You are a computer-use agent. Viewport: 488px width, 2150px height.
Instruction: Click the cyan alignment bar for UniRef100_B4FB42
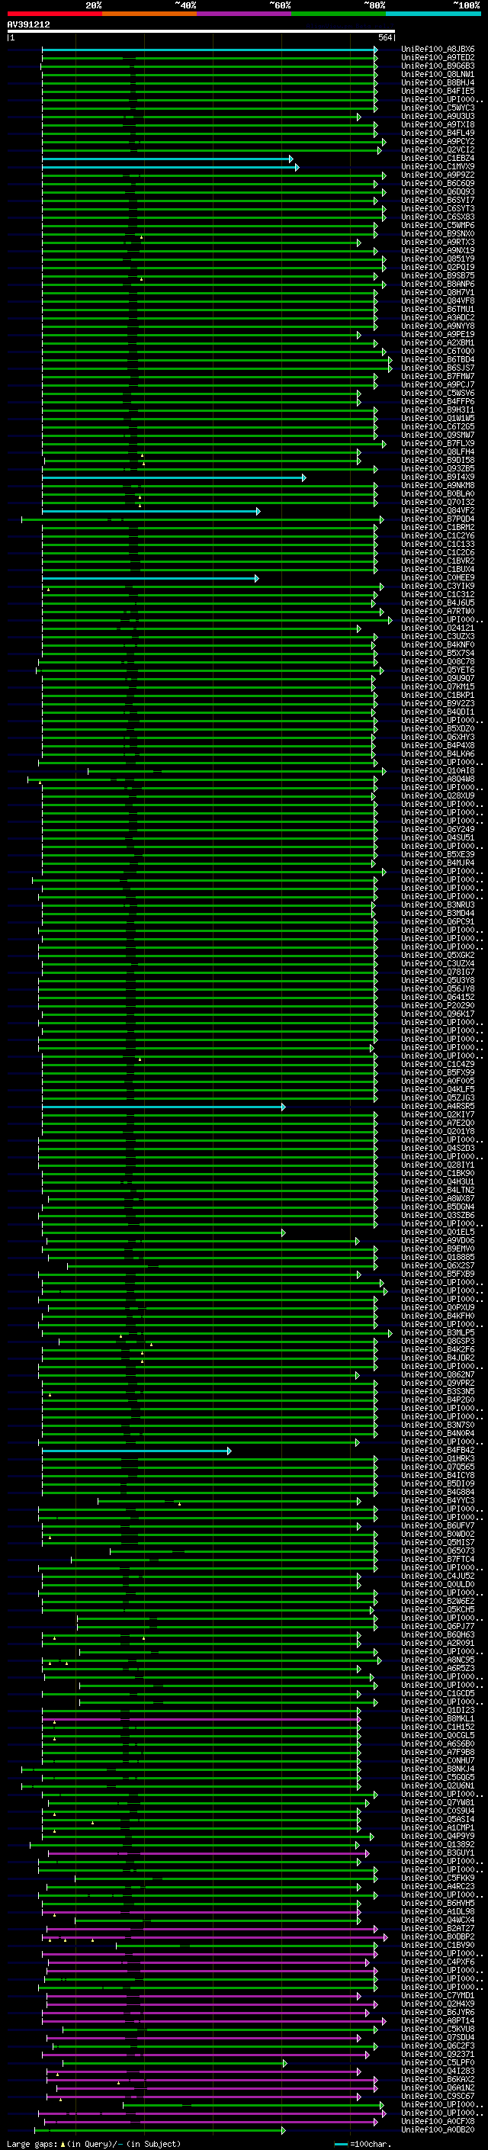click(136, 1451)
